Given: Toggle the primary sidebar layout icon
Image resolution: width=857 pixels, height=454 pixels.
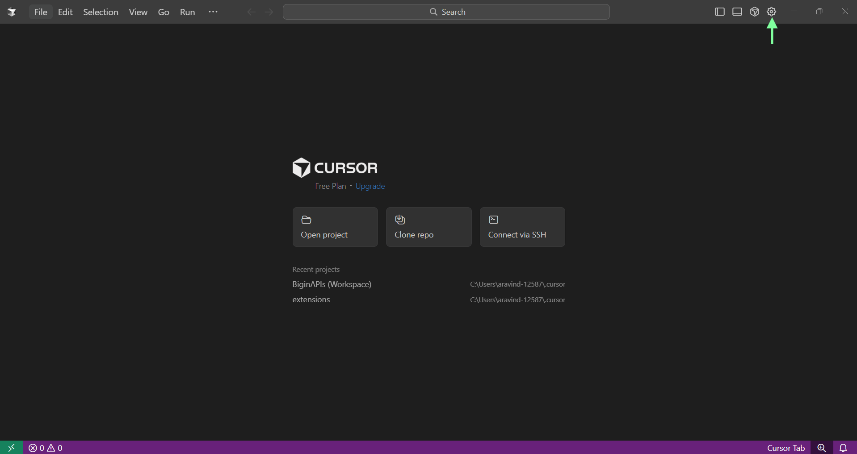Looking at the screenshot, I should [719, 12].
